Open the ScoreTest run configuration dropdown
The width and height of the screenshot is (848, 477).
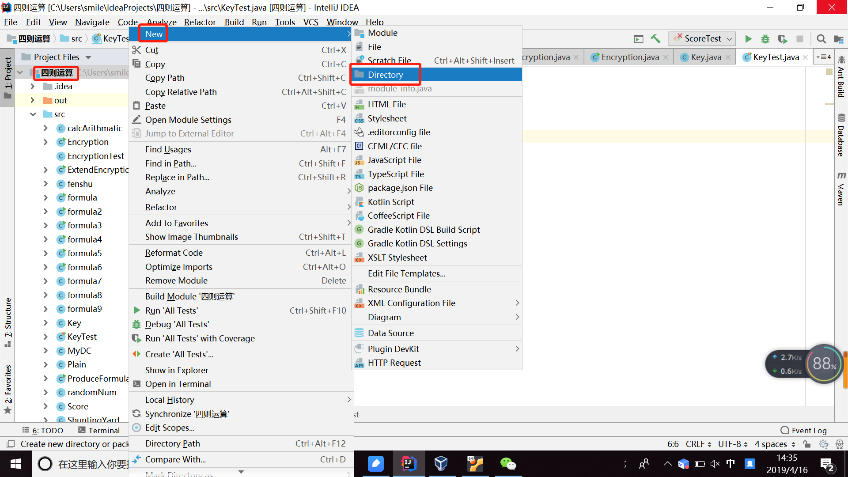click(702, 39)
